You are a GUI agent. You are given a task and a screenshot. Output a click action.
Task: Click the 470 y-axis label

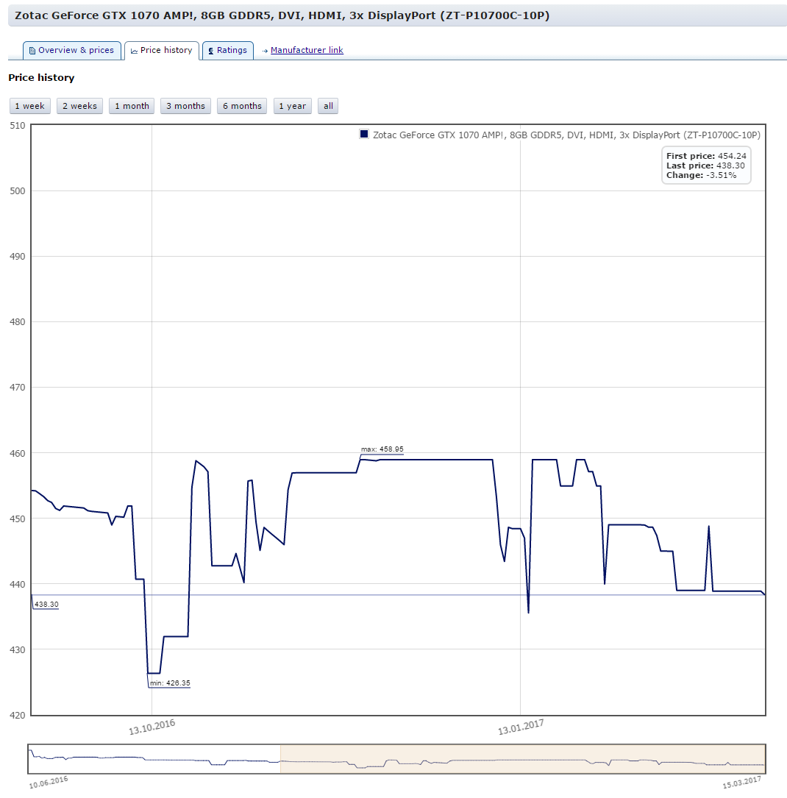pyautogui.click(x=18, y=388)
